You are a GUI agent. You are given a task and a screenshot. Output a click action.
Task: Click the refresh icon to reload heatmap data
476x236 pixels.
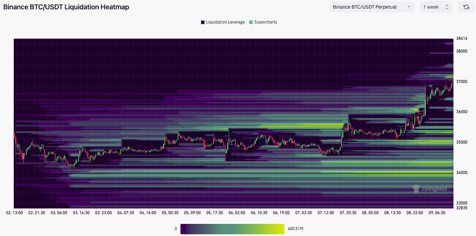pos(466,7)
